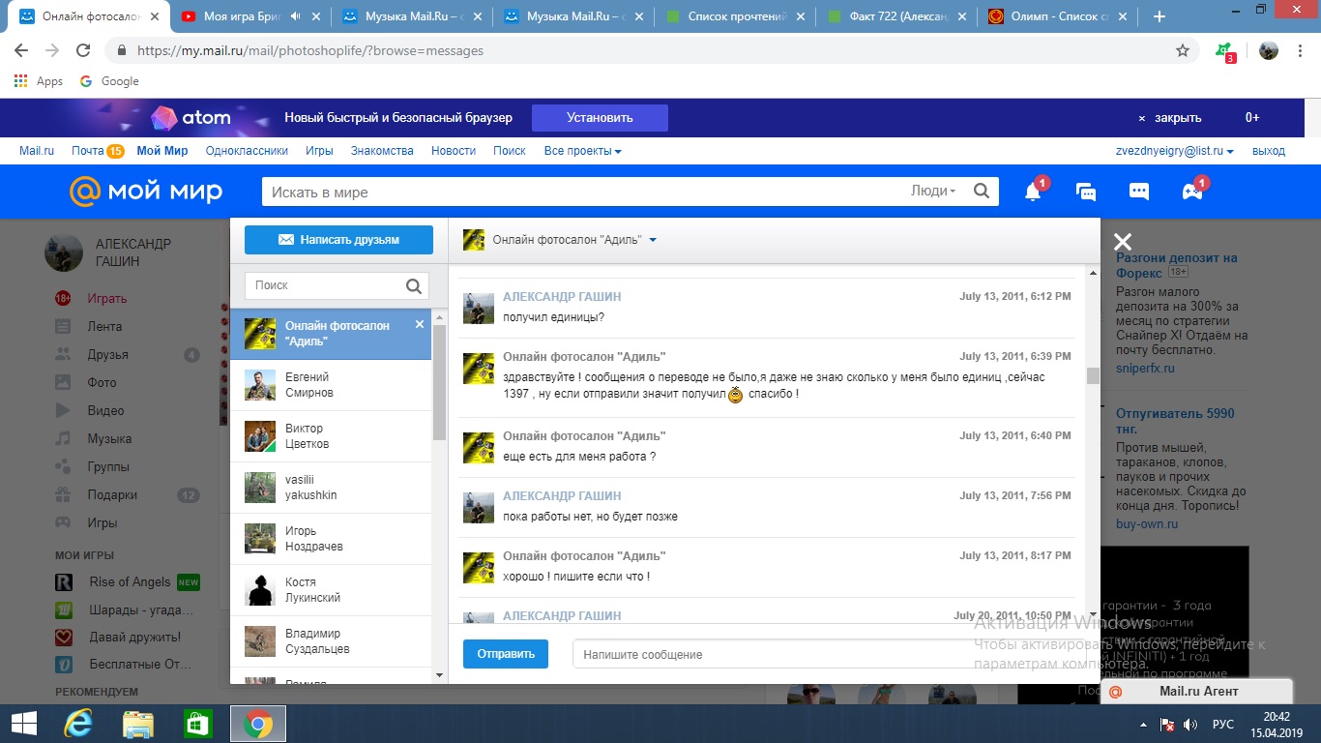Viewport: 1321px width, 743px height.
Task: Click the search magnifier in Мой Мир search
Action: [982, 191]
